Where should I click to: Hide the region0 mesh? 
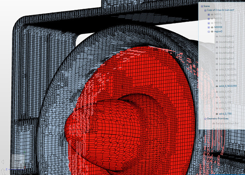[212, 32]
